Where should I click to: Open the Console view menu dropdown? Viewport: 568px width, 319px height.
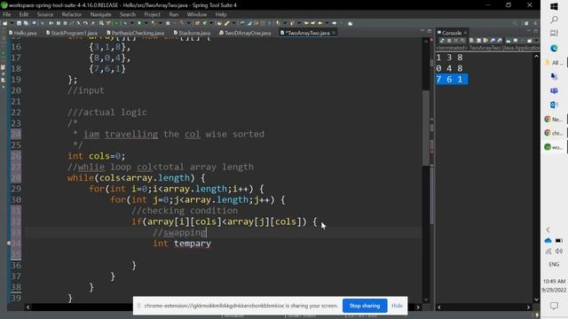click(536, 41)
